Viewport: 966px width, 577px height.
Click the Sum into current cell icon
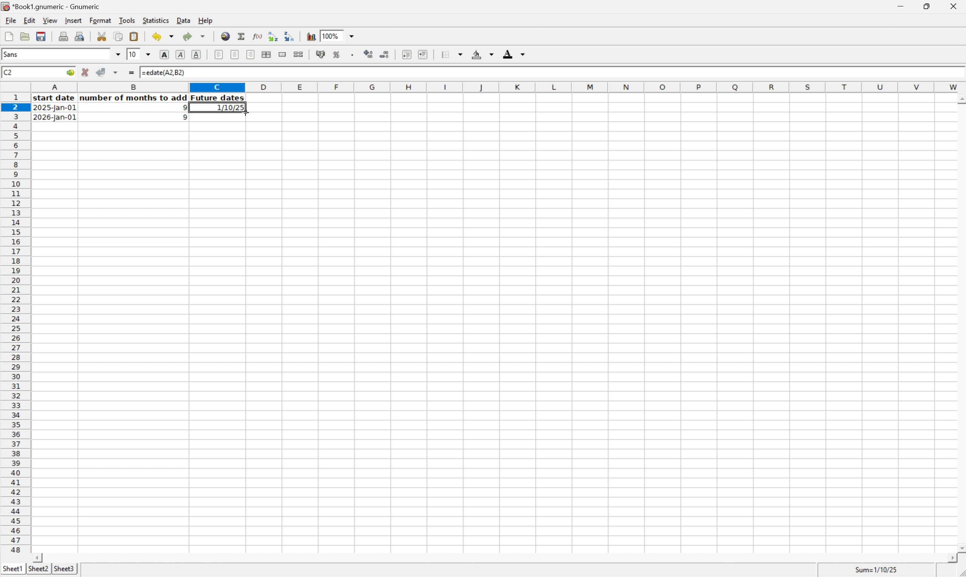click(x=241, y=37)
